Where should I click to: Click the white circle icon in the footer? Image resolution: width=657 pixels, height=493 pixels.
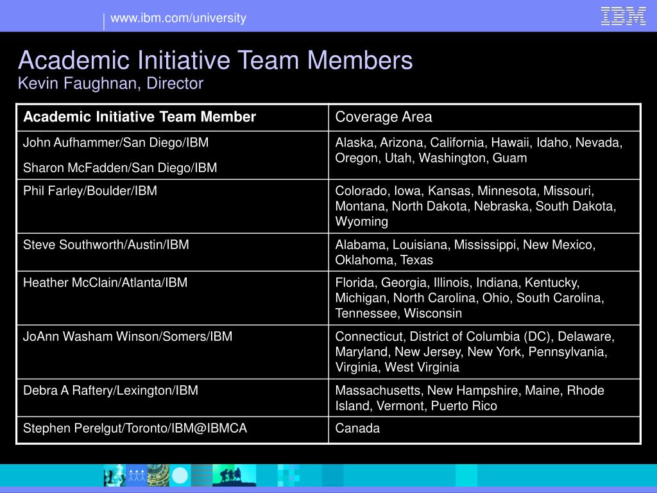pyautogui.click(x=180, y=476)
